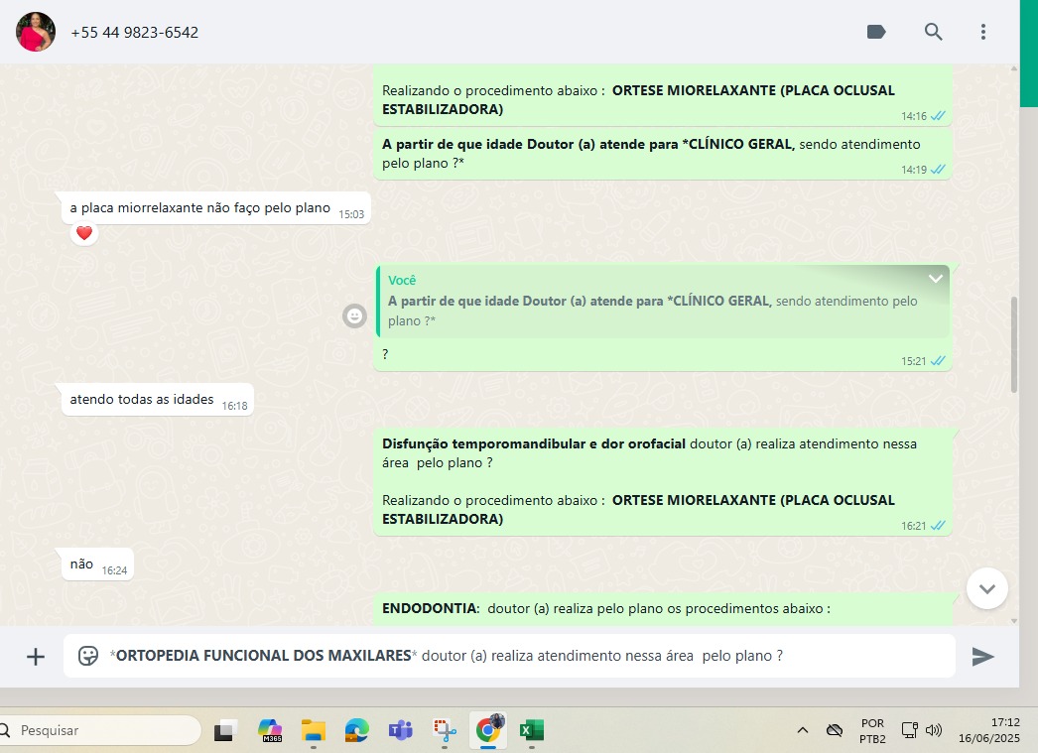This screenshot has height=753, width=1038.
Task: Click the label tag icon in chat header
Action: (876, 32)
